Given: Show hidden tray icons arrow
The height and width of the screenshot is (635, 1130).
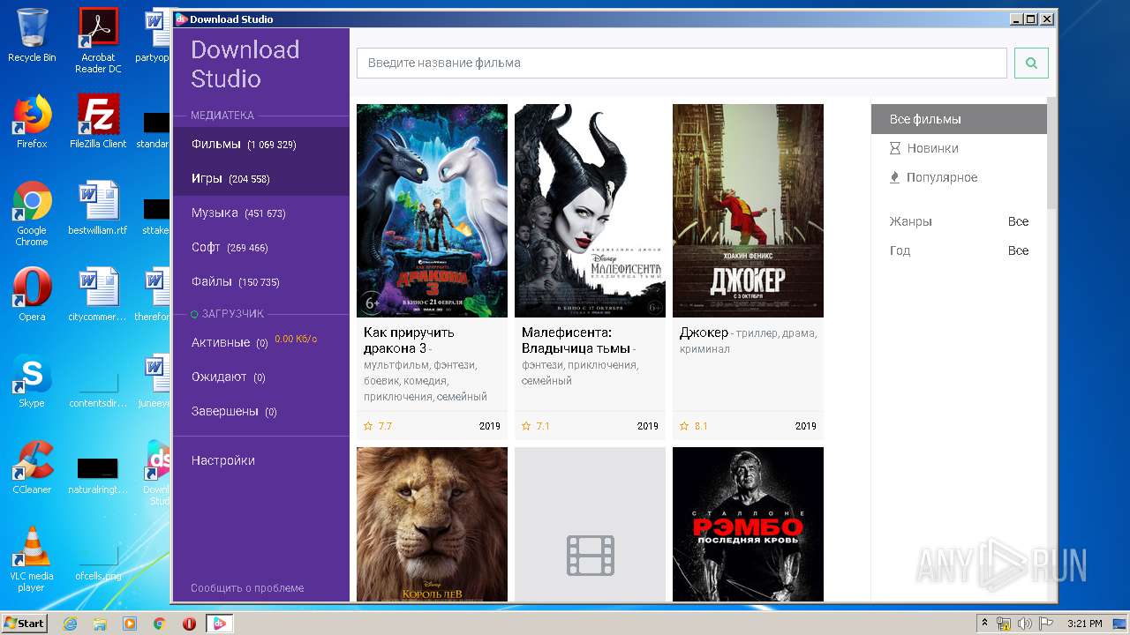Looking at the screenshot, I should click(x=985, y=624).
